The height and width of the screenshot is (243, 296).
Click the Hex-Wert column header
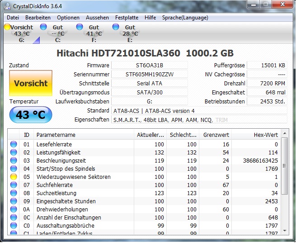click(x=256, y=135)
